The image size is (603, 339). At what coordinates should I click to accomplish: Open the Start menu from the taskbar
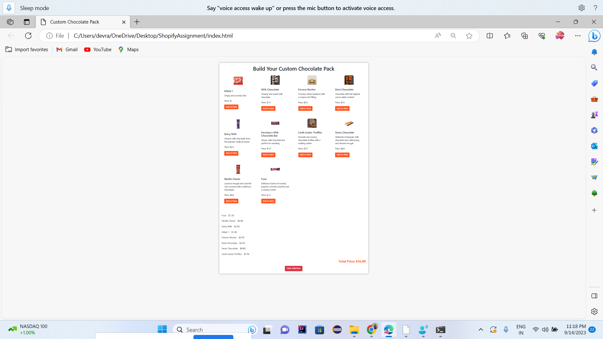point(162,330)
